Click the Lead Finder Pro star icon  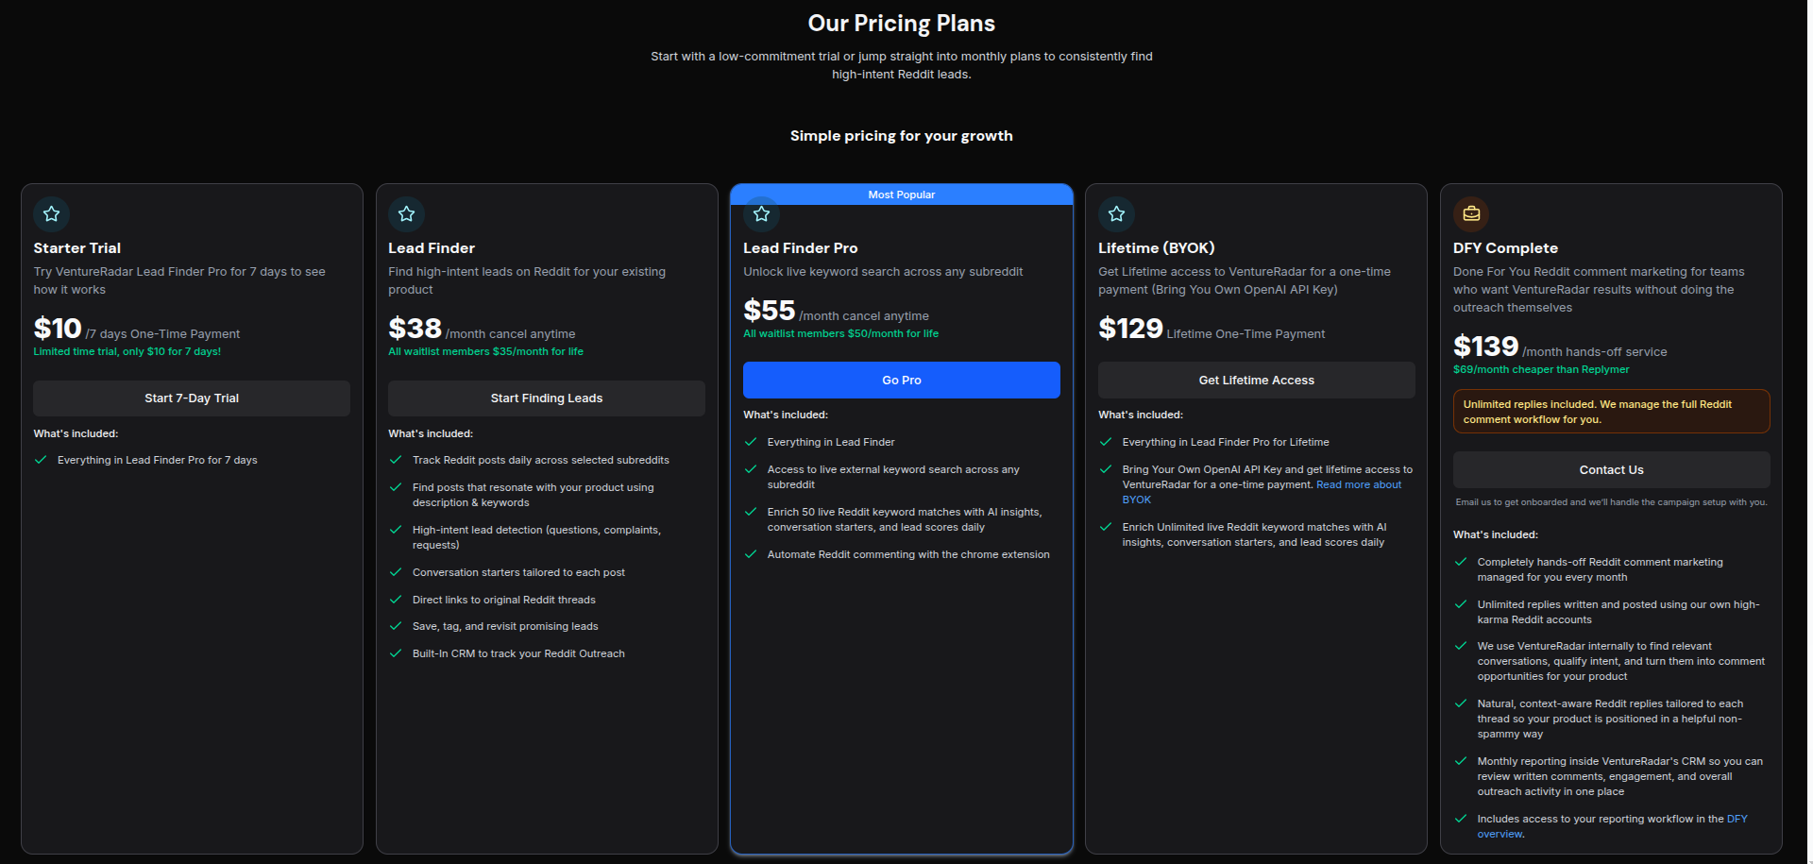(x=762, y=214)
